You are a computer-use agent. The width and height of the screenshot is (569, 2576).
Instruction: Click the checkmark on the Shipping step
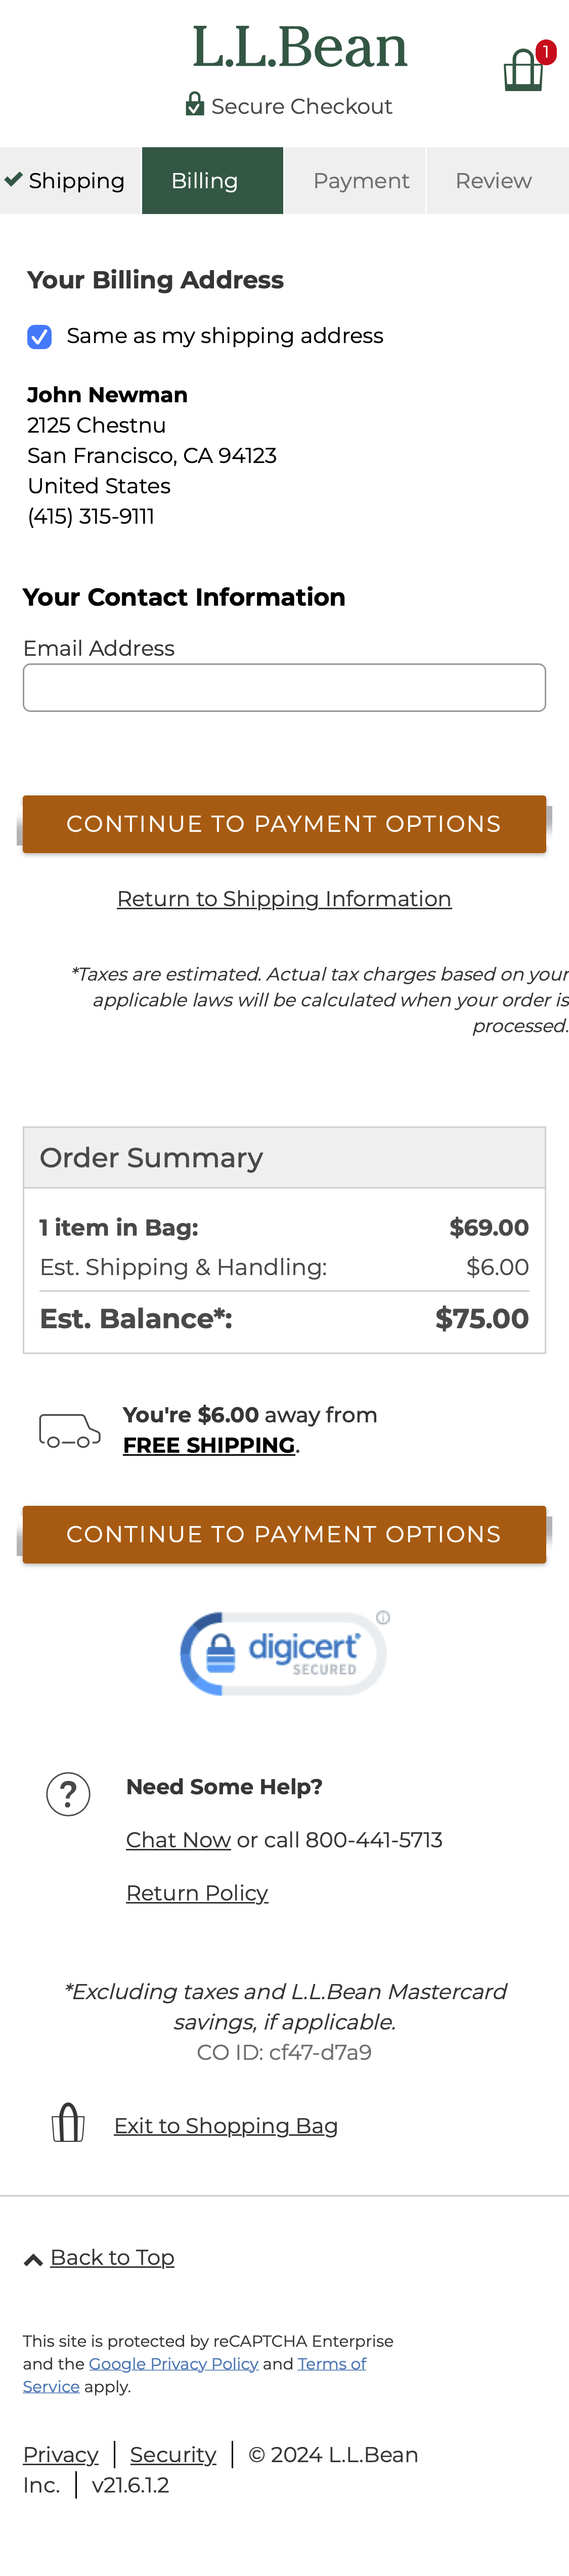[x=14, y=180]
